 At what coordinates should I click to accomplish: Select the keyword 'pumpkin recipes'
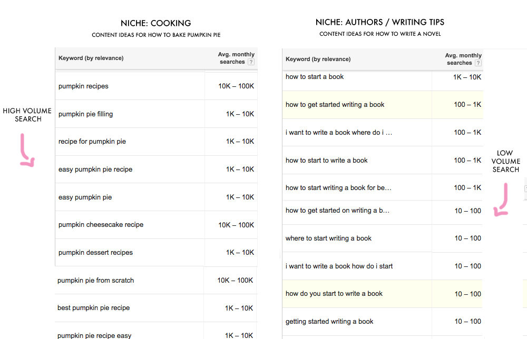click(x=83, y=86)
